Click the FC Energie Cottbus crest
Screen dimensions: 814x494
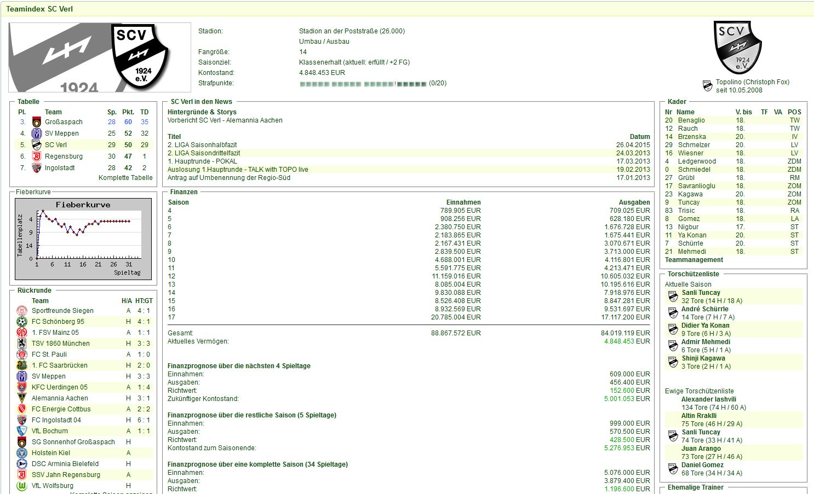coord(22,409)
